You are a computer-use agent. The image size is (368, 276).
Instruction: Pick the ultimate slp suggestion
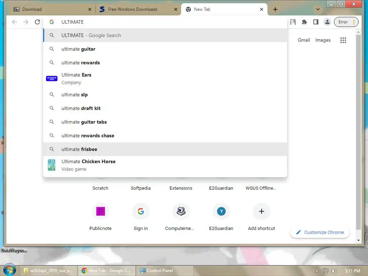click(165, 95)
